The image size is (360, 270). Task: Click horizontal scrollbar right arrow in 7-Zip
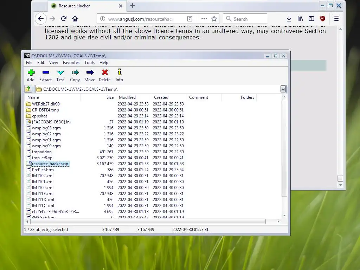click(x=278, y=221)
